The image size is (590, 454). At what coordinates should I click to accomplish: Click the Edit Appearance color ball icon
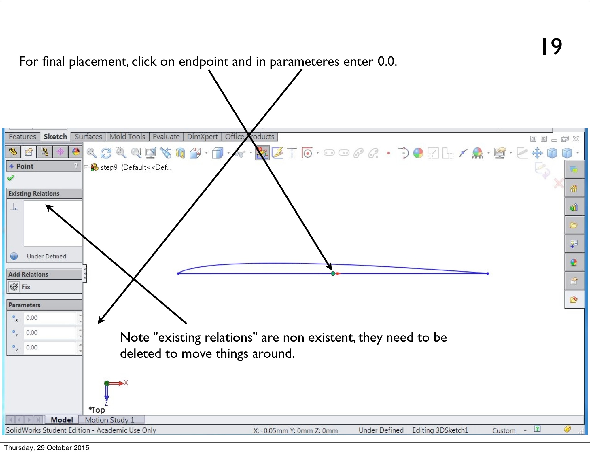click(x=418, y=153)
